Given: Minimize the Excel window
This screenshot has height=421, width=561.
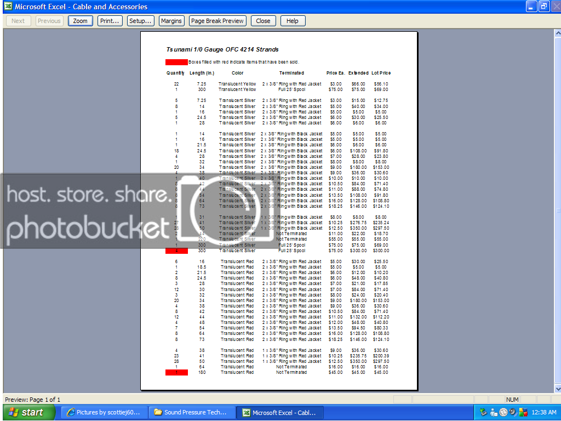Looking at the screenshot, I should click(531, 7).
